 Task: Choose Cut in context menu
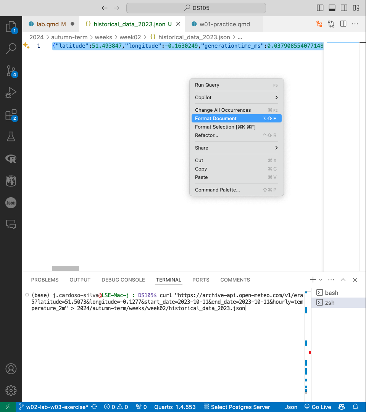tap(236, 161)
